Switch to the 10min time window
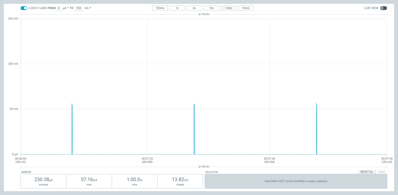398x195 pixels. [x=246, y=8]
